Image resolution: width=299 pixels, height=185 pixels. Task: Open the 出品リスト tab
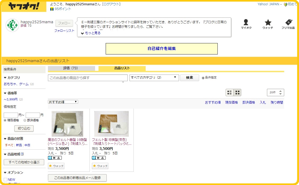(x=122, y=68)
